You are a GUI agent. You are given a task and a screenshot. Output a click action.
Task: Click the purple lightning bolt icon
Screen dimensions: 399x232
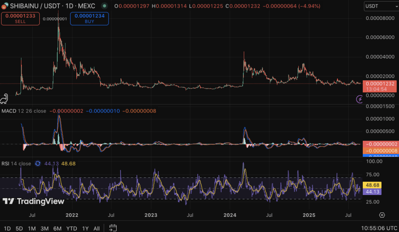(x=360, y=99)
